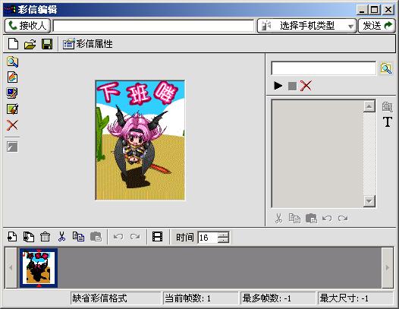This screenshot has width=399, height=309.
Task: Cut frame with scissors in frame toolbar
Action: [61, 237]
